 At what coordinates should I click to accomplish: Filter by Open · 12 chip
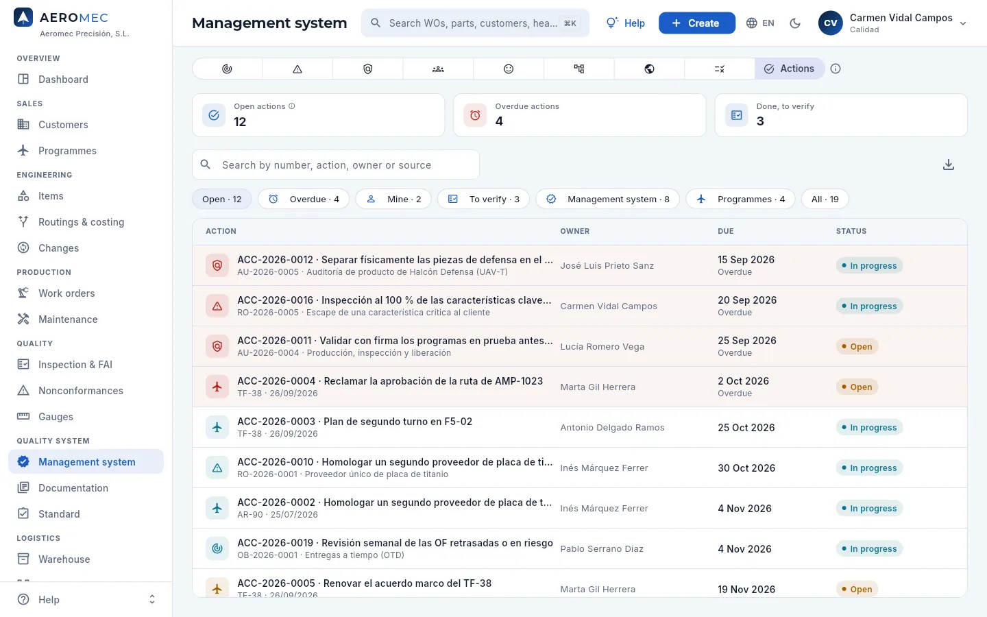pyautogui.click(x=222, y=199)
